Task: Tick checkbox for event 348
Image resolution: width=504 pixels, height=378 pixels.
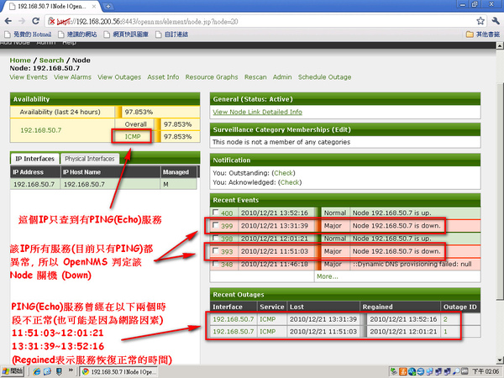Action: tap(215, 264)
